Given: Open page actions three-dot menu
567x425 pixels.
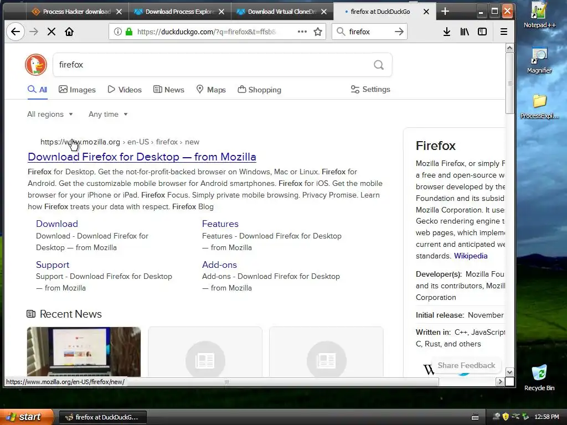Looking at the screenshot, I should pyautogui.click(x=302, y=32).
